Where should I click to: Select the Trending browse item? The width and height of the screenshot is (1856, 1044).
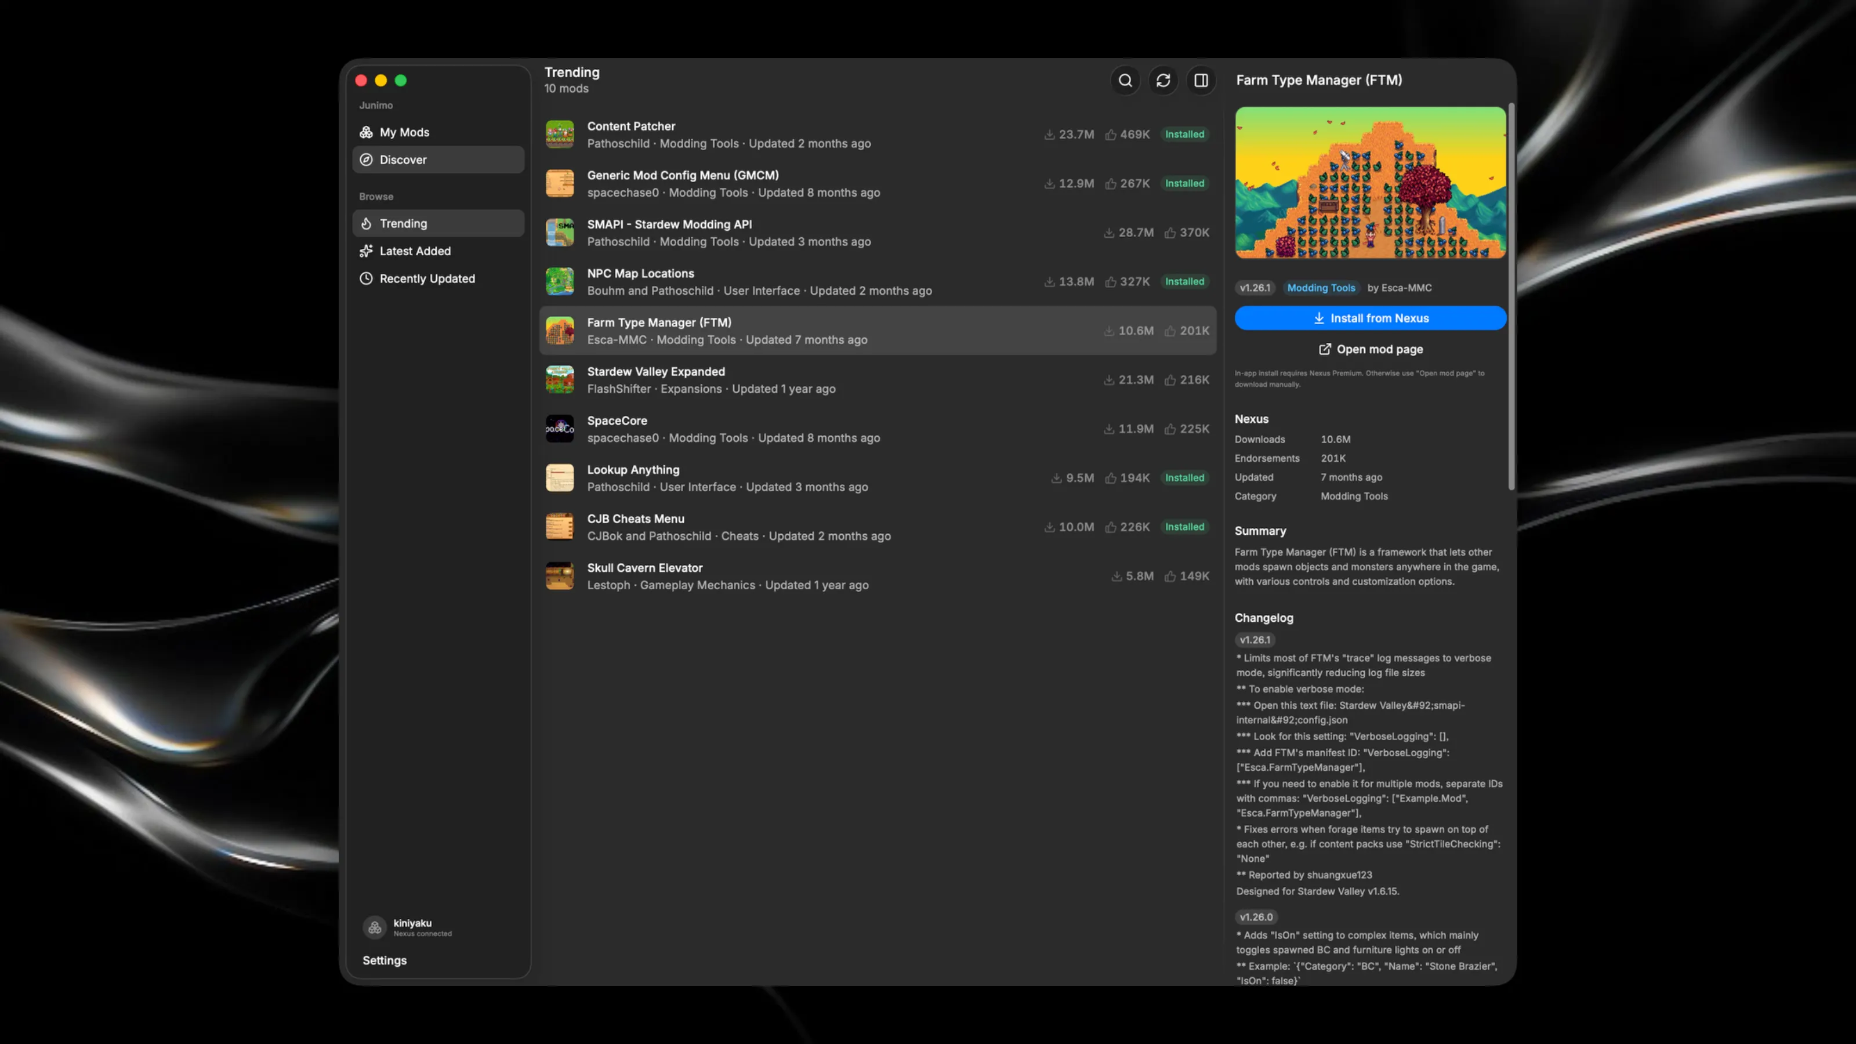tap(438, 223)
